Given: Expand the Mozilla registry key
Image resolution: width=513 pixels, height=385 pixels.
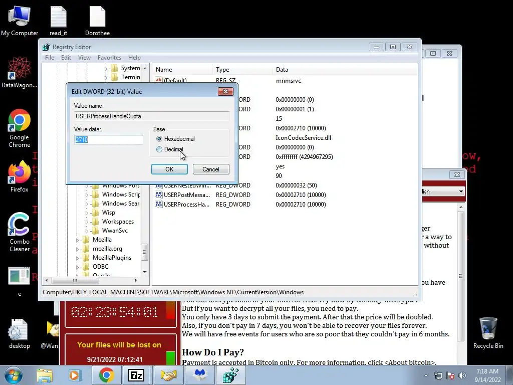Looking at the screenshot, I should (x=77, y=240).
